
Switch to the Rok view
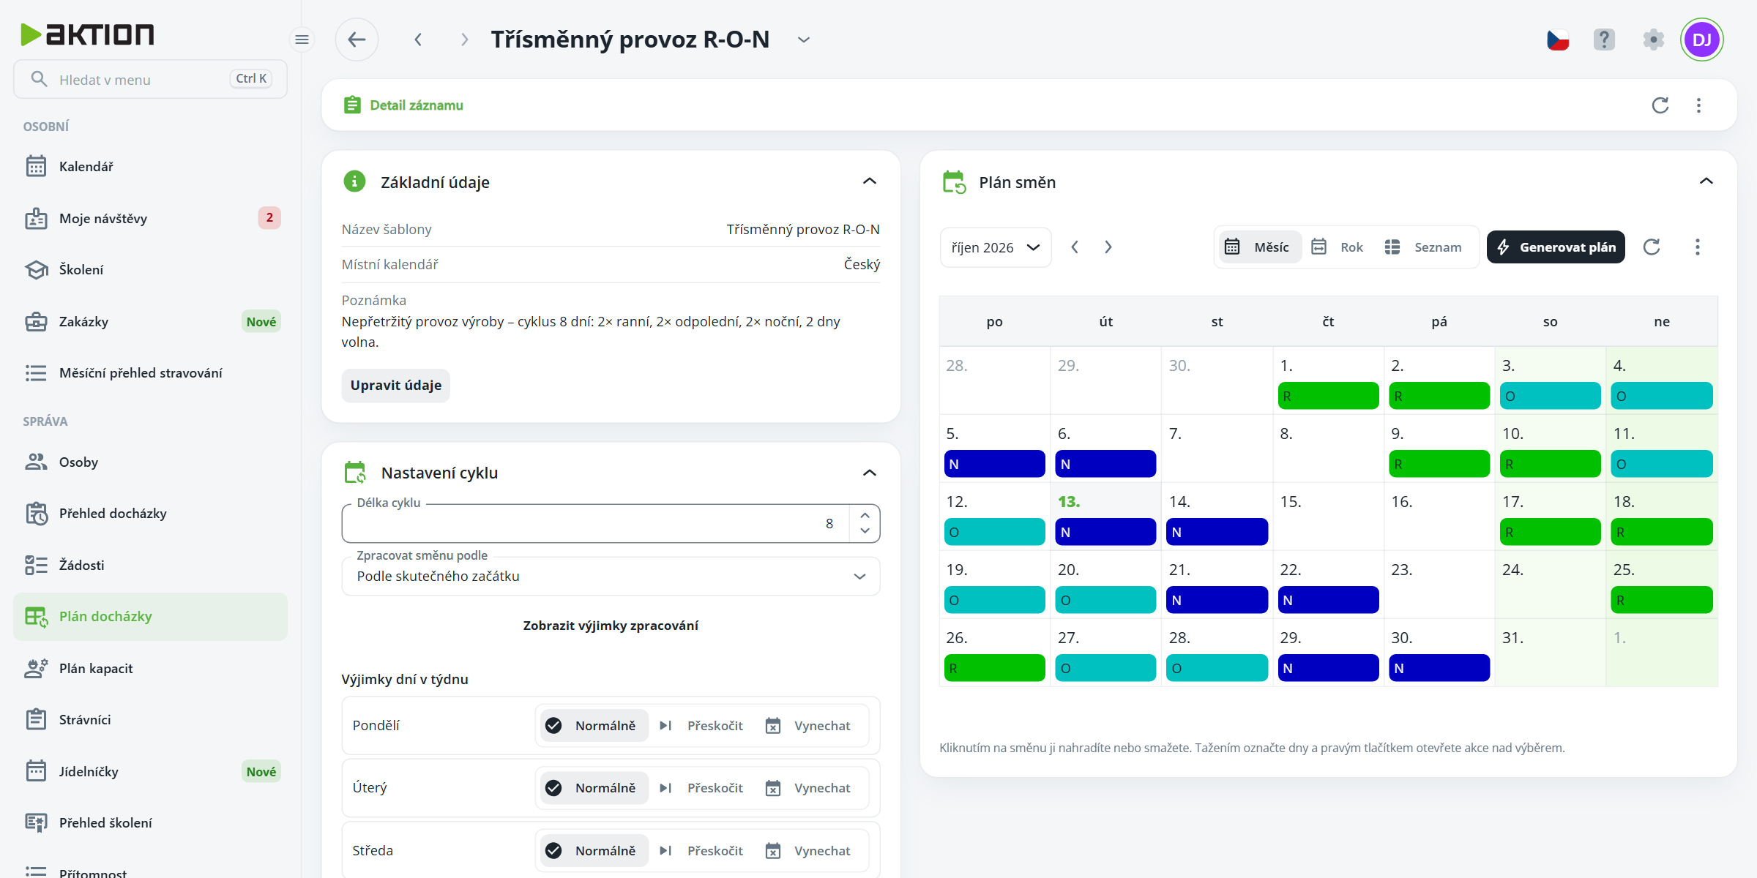(x=1338, y=247)
